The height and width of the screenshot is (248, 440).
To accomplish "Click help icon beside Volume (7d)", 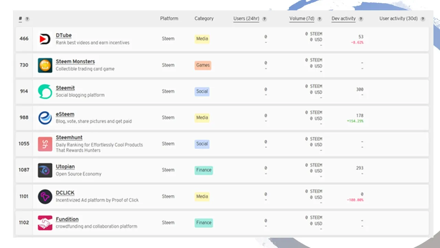I will [x=320, y=19].
